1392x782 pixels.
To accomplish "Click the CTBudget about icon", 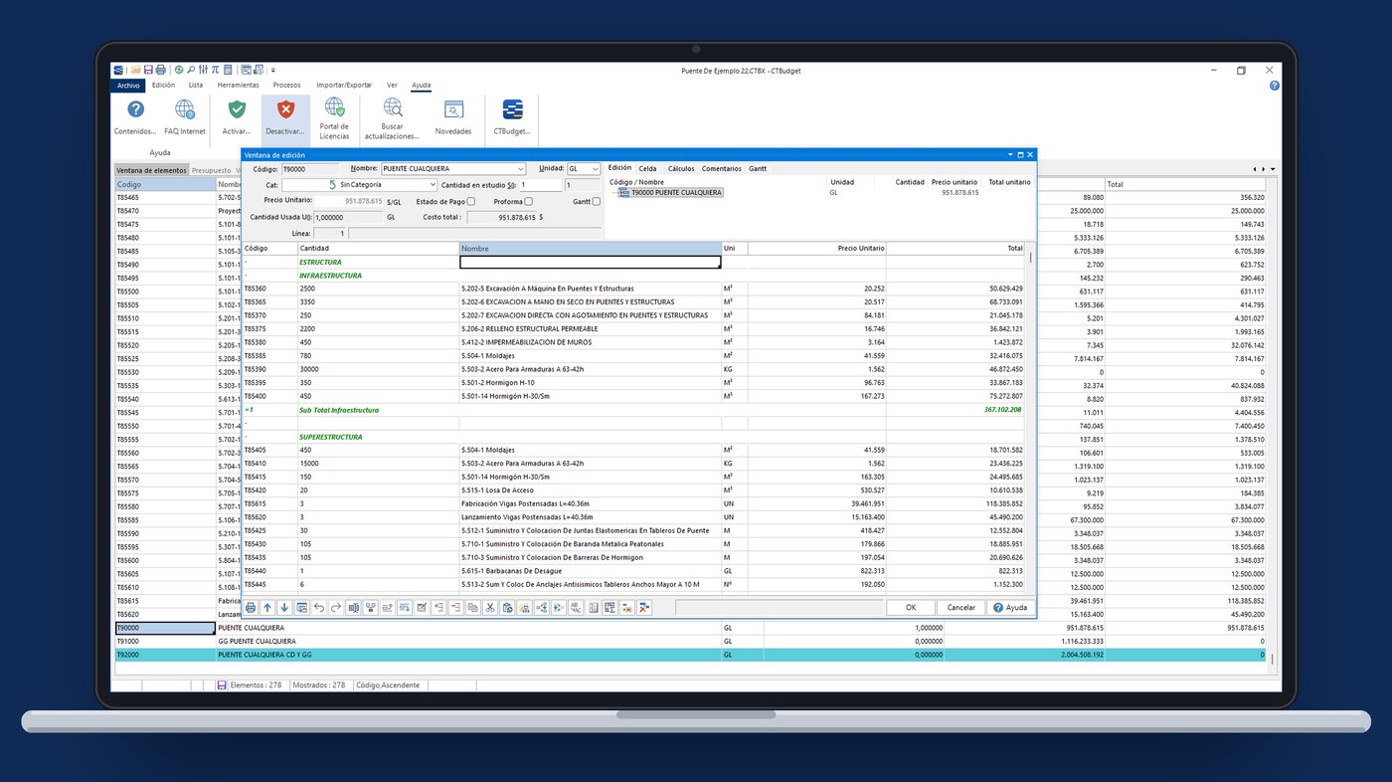I will pos(513,109).
